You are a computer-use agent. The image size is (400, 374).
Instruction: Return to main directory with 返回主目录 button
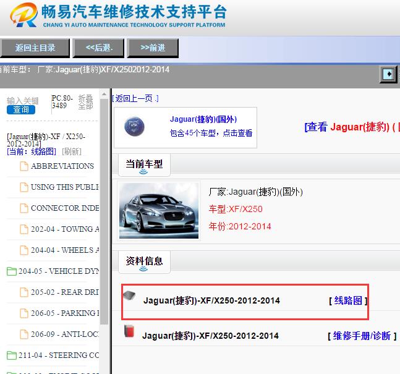[x=35, y=48]
